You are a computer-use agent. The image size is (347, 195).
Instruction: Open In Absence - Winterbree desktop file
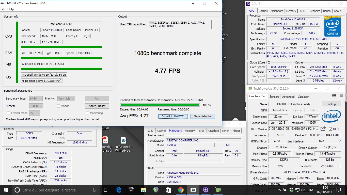[123, 144]
